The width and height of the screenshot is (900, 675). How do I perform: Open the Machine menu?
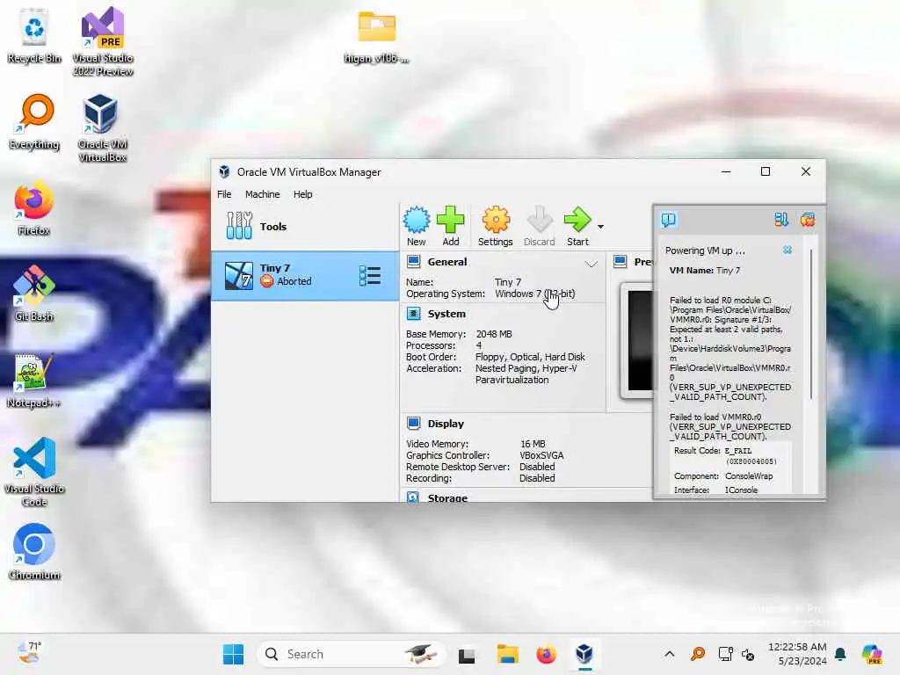262,194
